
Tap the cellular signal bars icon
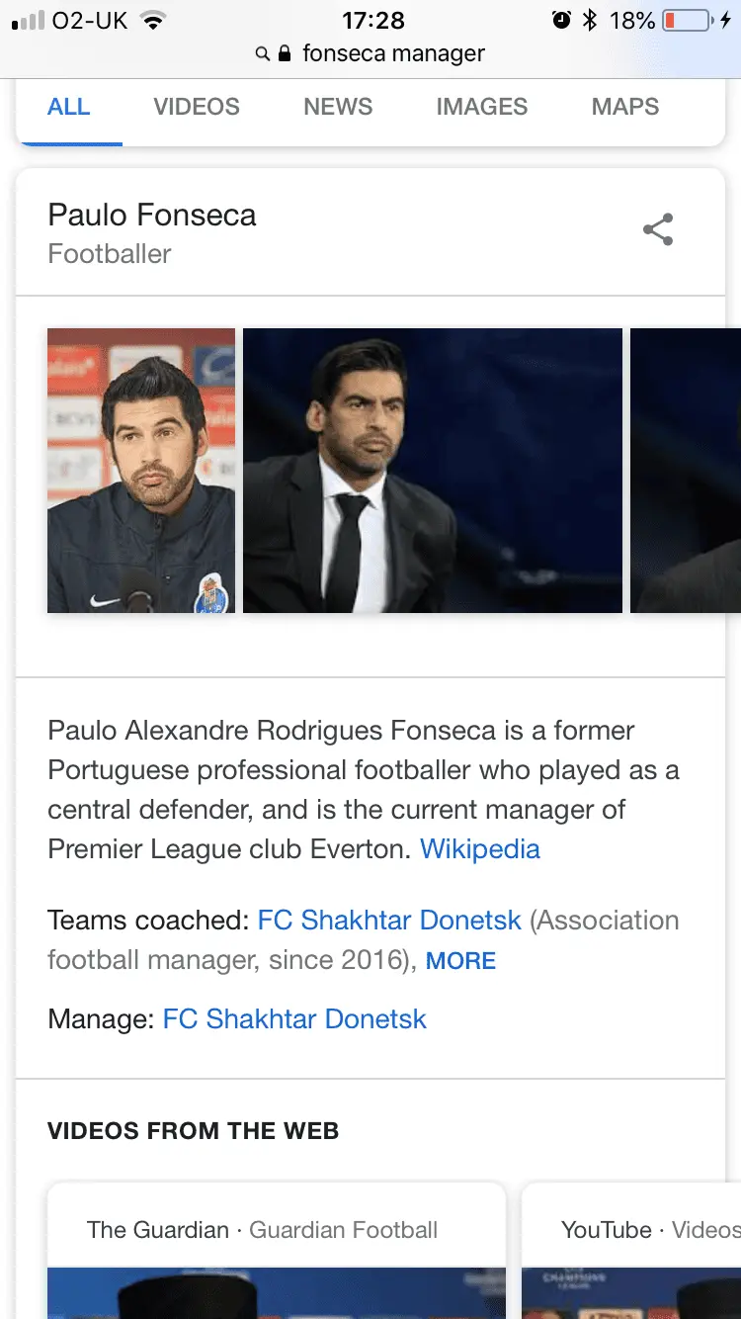(x=28, y=21)
